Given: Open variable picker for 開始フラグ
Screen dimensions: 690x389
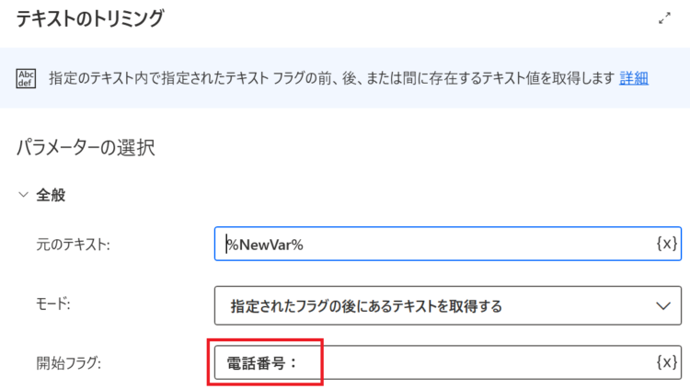Looking at the screenshot, I should 667,362.
